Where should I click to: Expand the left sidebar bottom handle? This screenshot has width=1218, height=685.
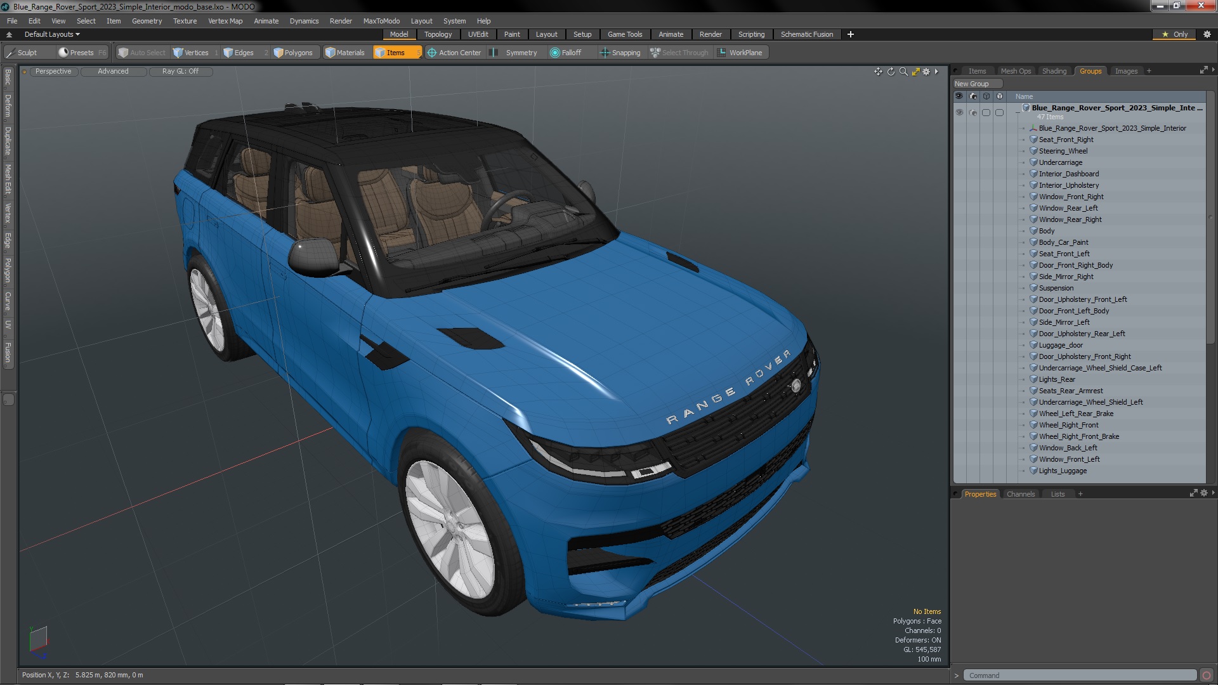coord(8,400)
